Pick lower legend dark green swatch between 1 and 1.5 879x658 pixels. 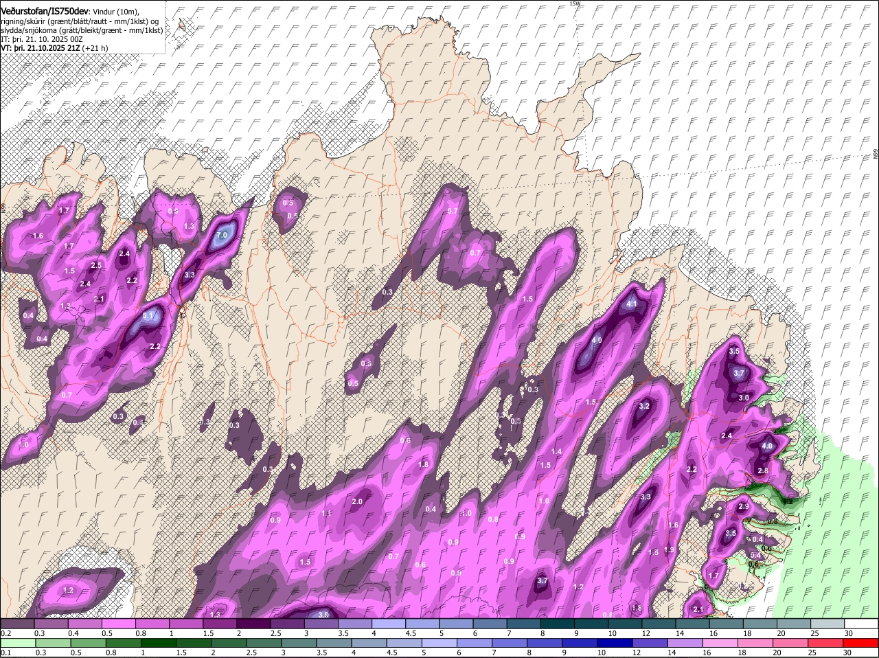[x=157, y=643]
